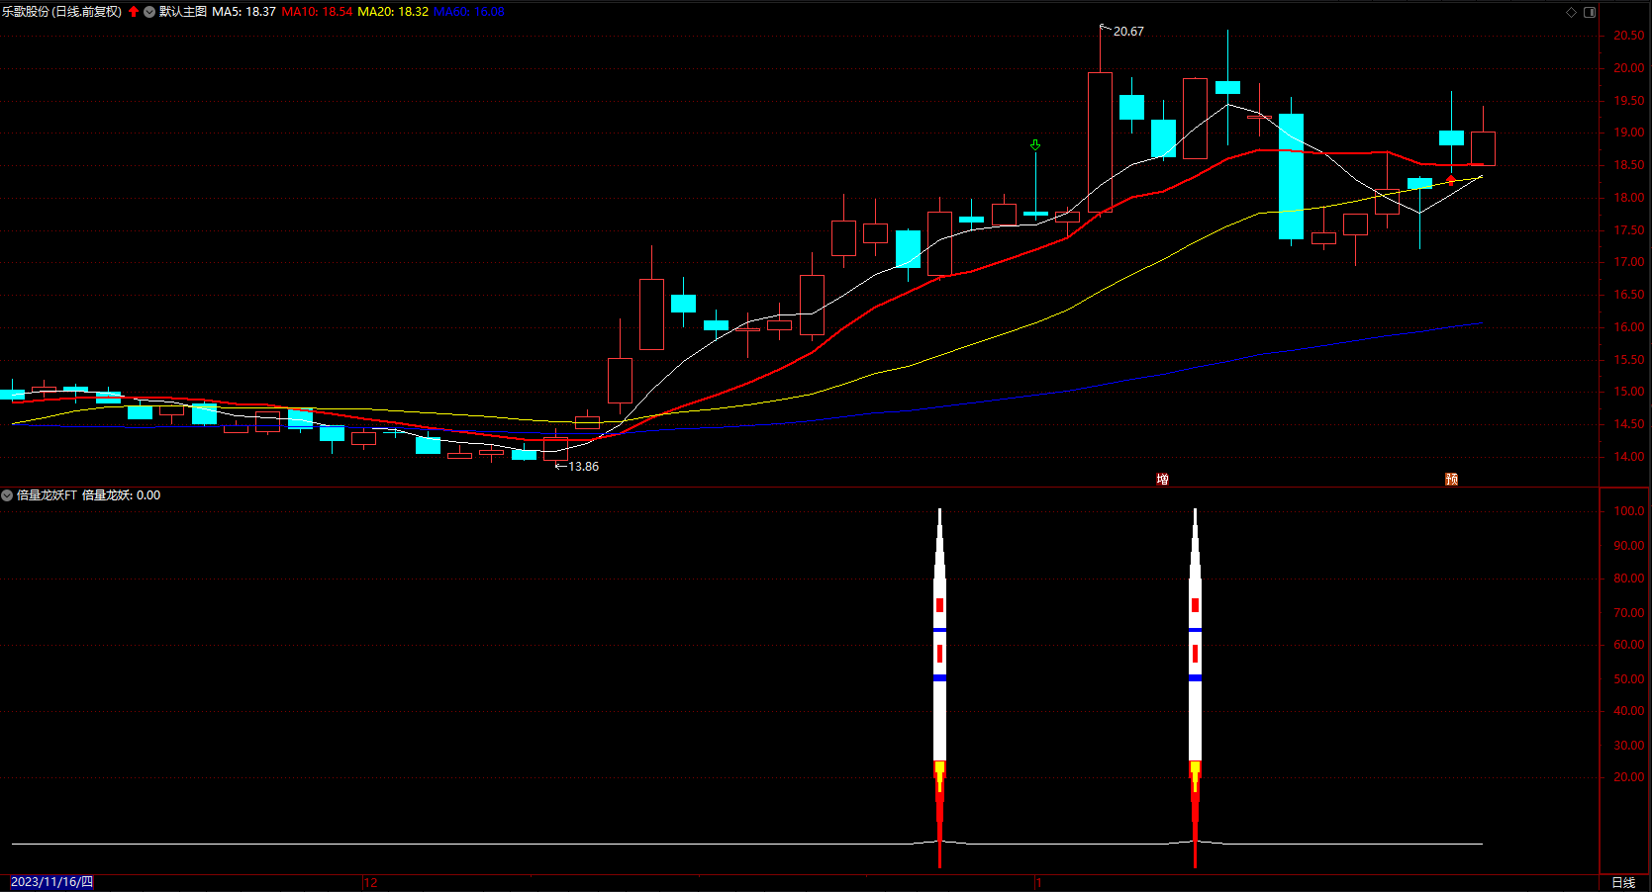This screenshot has height=892, width=1652.
Task: Click the month 1 marker on the time axis
Action: click(1039, 883)
